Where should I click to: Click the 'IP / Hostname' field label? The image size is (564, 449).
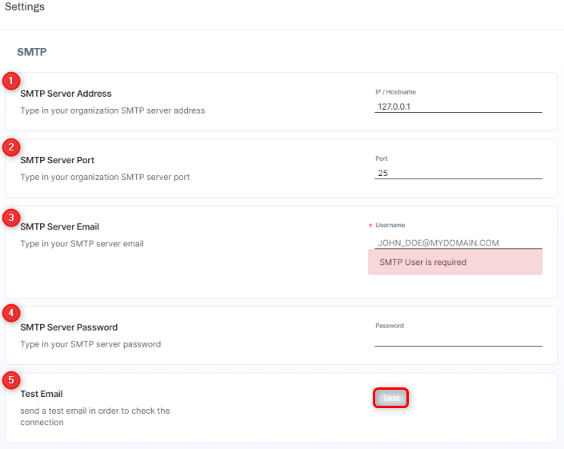(x=396, y=92)
